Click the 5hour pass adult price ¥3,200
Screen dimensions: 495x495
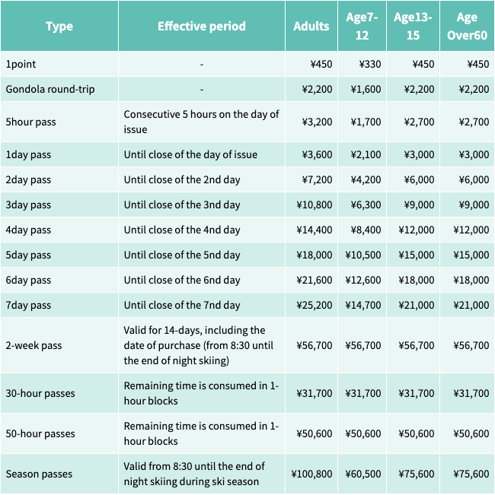[x=317, y=122]
